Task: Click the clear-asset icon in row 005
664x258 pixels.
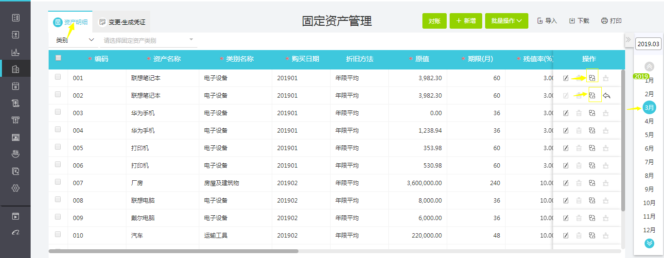Action: [x=606, y=148]
